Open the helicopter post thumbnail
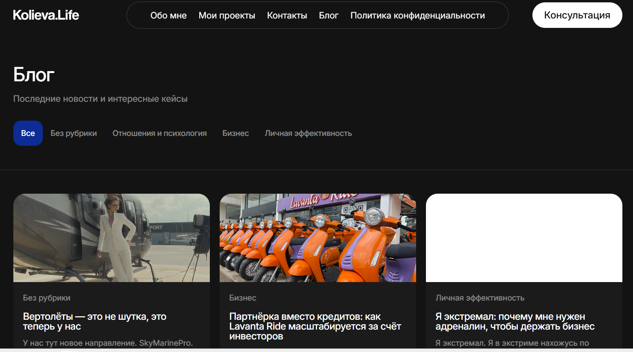Screen dimensions: 633x352 pyautogui.click(x=112, y=238)
